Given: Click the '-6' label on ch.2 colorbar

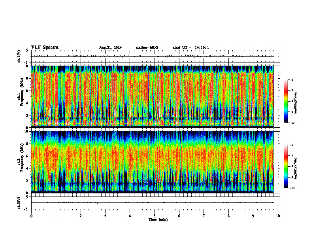Looking at the screenshot, I should 292,145.
